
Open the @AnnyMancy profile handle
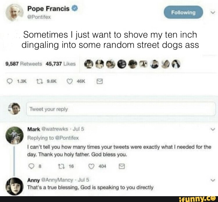pyautogui.click(x=57, y=180)
